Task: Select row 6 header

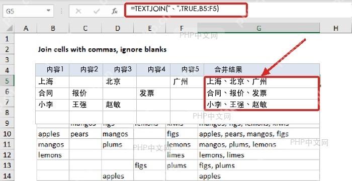Action: pos(7,92)
